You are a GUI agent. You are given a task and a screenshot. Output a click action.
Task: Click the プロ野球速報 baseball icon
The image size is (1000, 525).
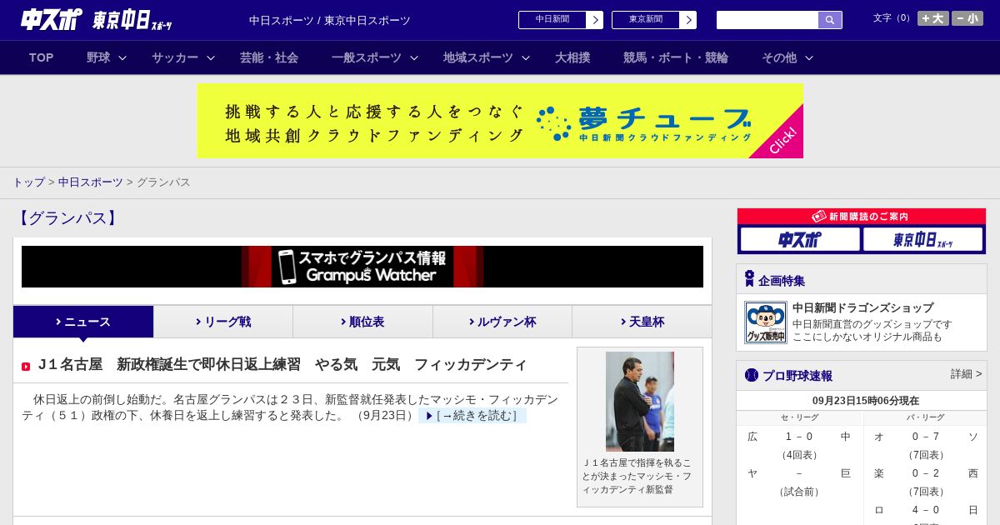tap(752, 375)
